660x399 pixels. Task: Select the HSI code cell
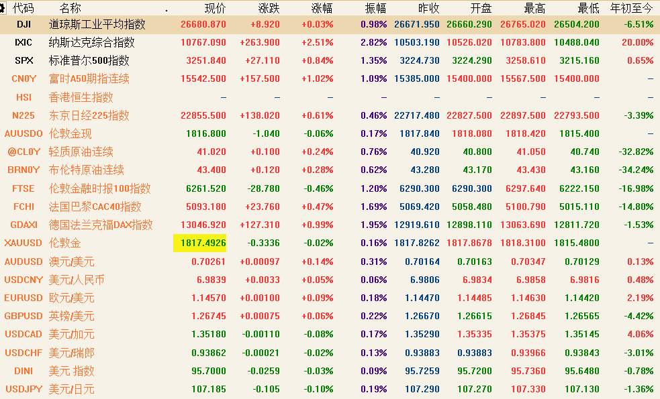pos(23,97)
